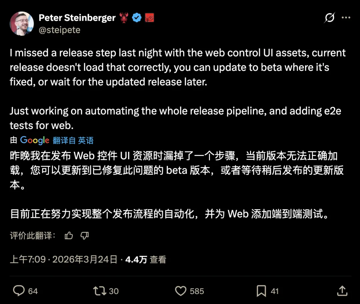The image size is (360, 304).
Task: Rate translation with thumbs down
Action: point(84,236)
